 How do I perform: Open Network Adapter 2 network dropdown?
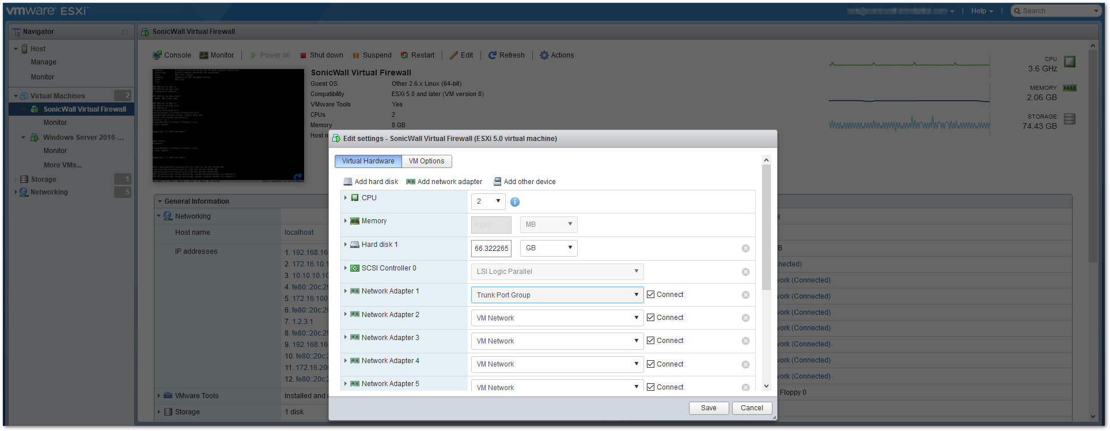(557, 318)
